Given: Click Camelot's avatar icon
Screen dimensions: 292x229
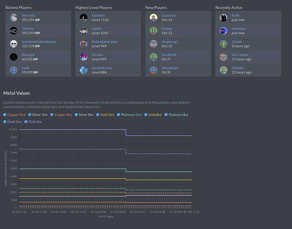Looking at the screenshot, I should [84, 18].
